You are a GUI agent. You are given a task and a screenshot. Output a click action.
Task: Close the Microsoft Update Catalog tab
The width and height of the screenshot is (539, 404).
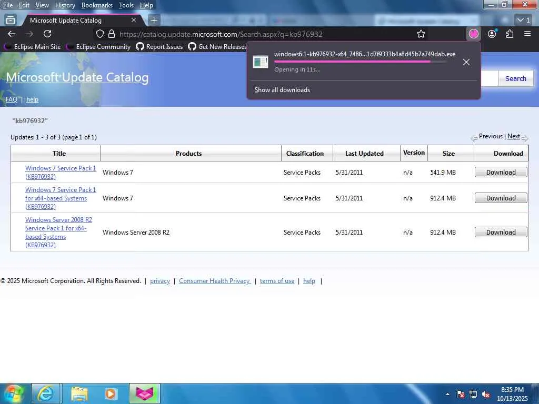pyautogui.click(x=134, y=21)
